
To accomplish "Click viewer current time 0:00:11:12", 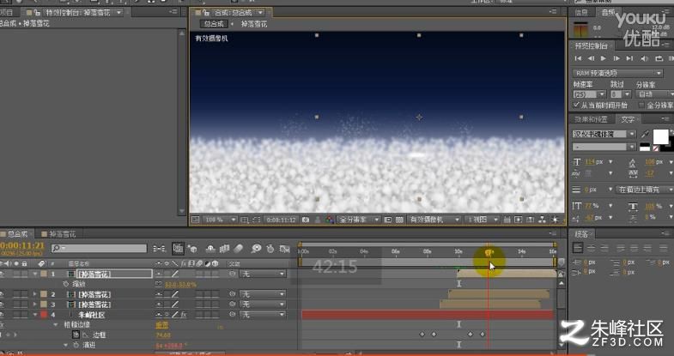I will pos(281,220).
